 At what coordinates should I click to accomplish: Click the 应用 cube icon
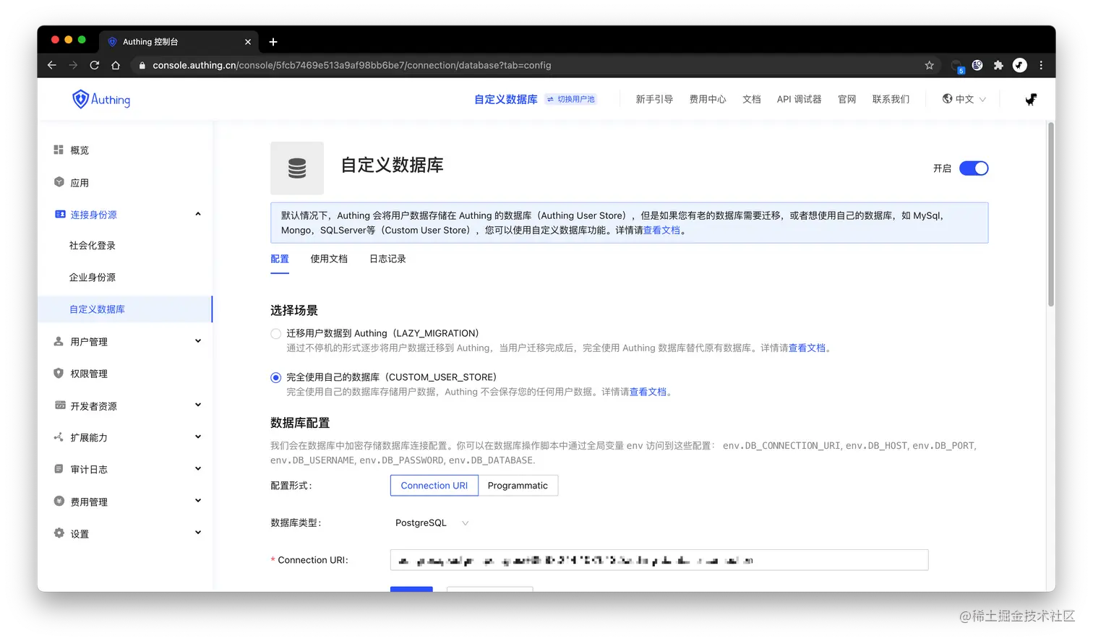(59, 182)
